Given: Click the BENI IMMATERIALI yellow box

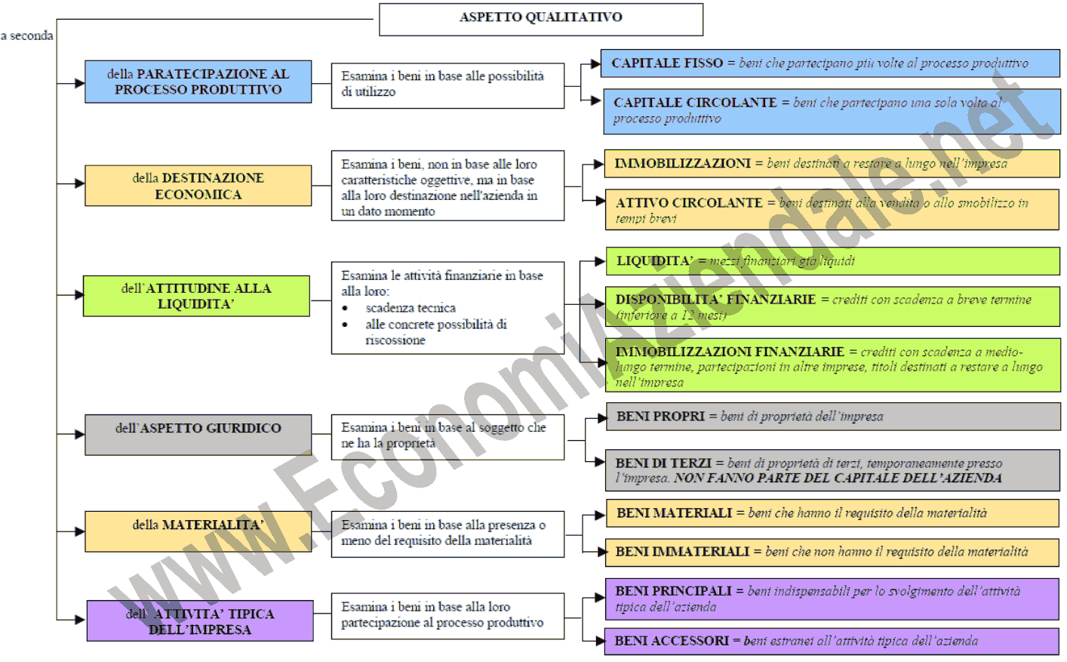Looking at the screenshot, I should click(x=832, y=552).
